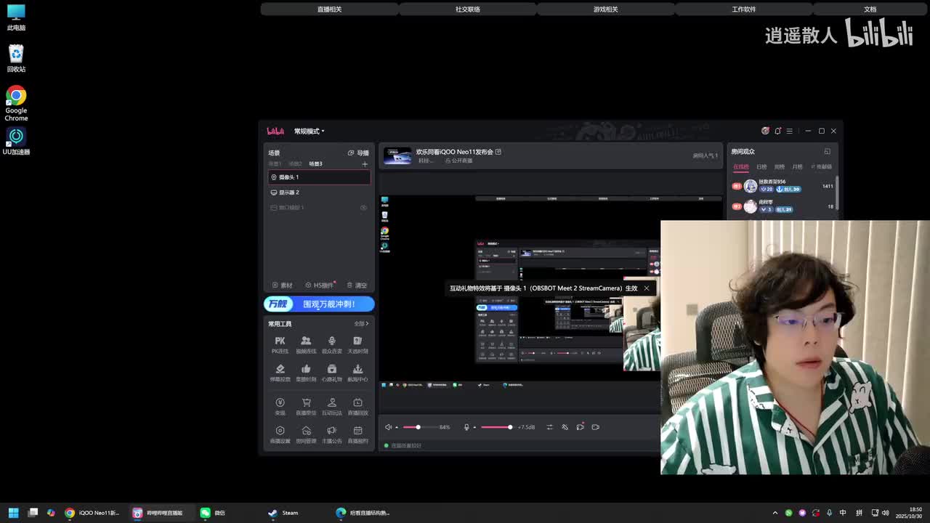Click the icon with red dot in bottom bar
This screenshot has width=930, height=523.
(x=580, y=427)
